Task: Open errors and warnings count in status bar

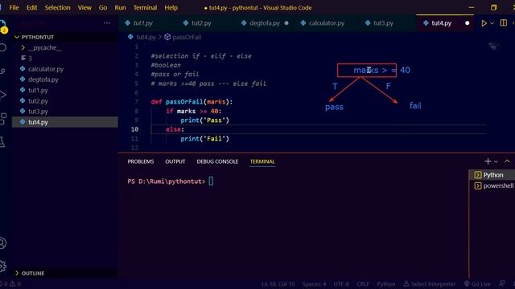Action: 10,284
